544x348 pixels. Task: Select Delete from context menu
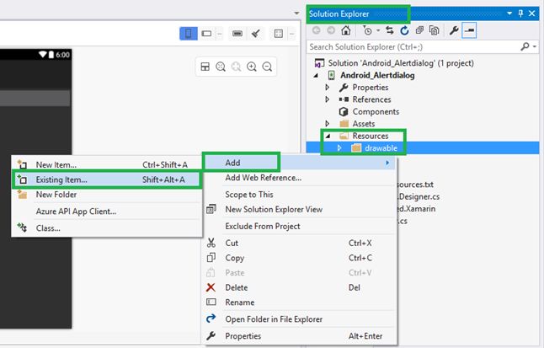pyautogui.click(x=300, y=287)
